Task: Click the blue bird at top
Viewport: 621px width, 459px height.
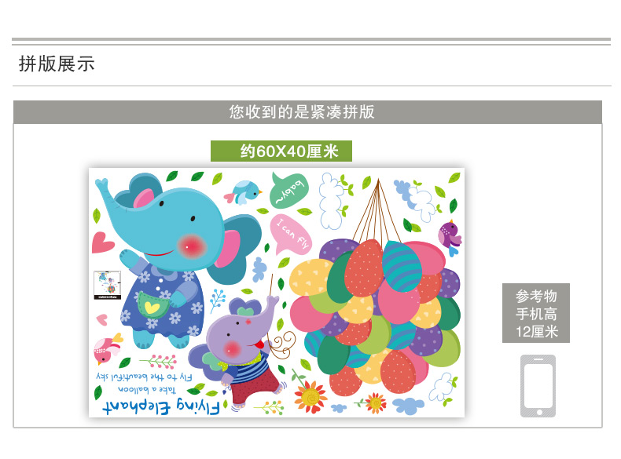Action: pyautogui.click(x=243, y=192)
